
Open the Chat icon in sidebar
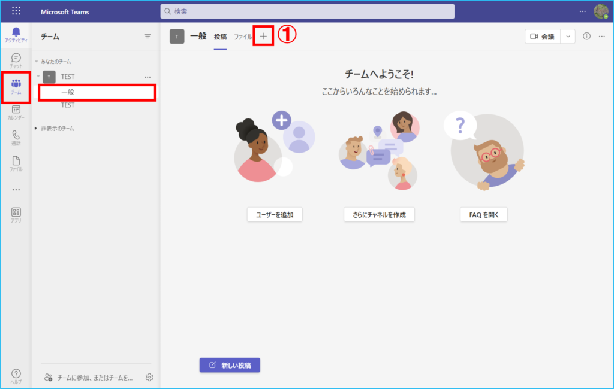16,60
